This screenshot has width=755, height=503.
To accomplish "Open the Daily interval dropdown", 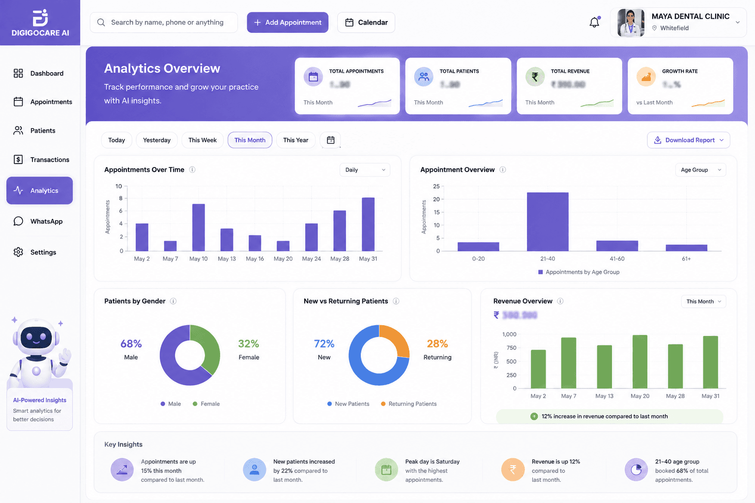I will [x=365, y=170].
